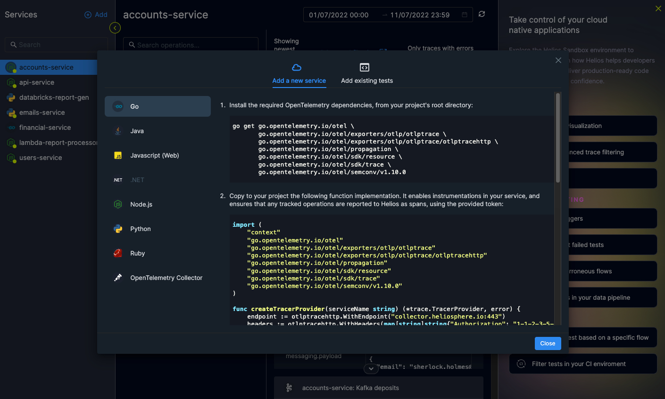The width and height of the screenshot is (665, 399).
Task: Dismiss the dialog with the X icon
Action: point(558,60)
